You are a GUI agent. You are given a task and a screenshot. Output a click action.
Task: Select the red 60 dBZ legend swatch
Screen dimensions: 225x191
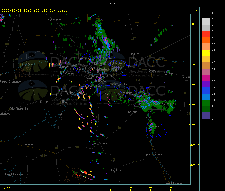tap(206, 34)
